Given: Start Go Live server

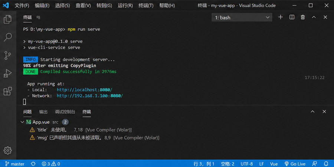Looking at the screenshot, I should click(295, 164).
